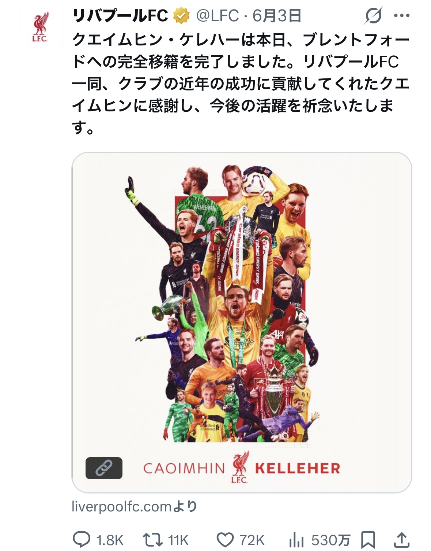Open the リバプールFC account name

120,16
